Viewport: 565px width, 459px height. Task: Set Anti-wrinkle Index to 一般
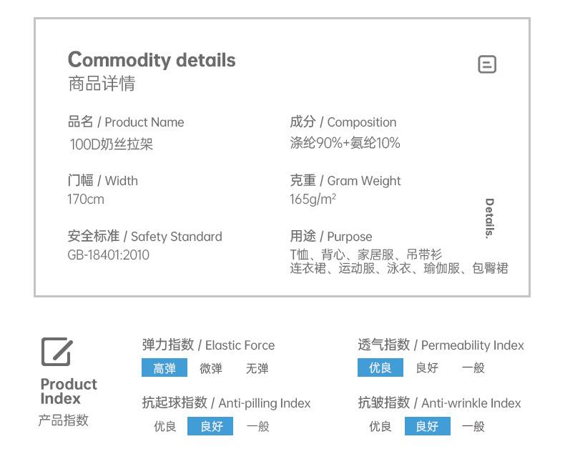pyautogui.click(x=473, y=427)
